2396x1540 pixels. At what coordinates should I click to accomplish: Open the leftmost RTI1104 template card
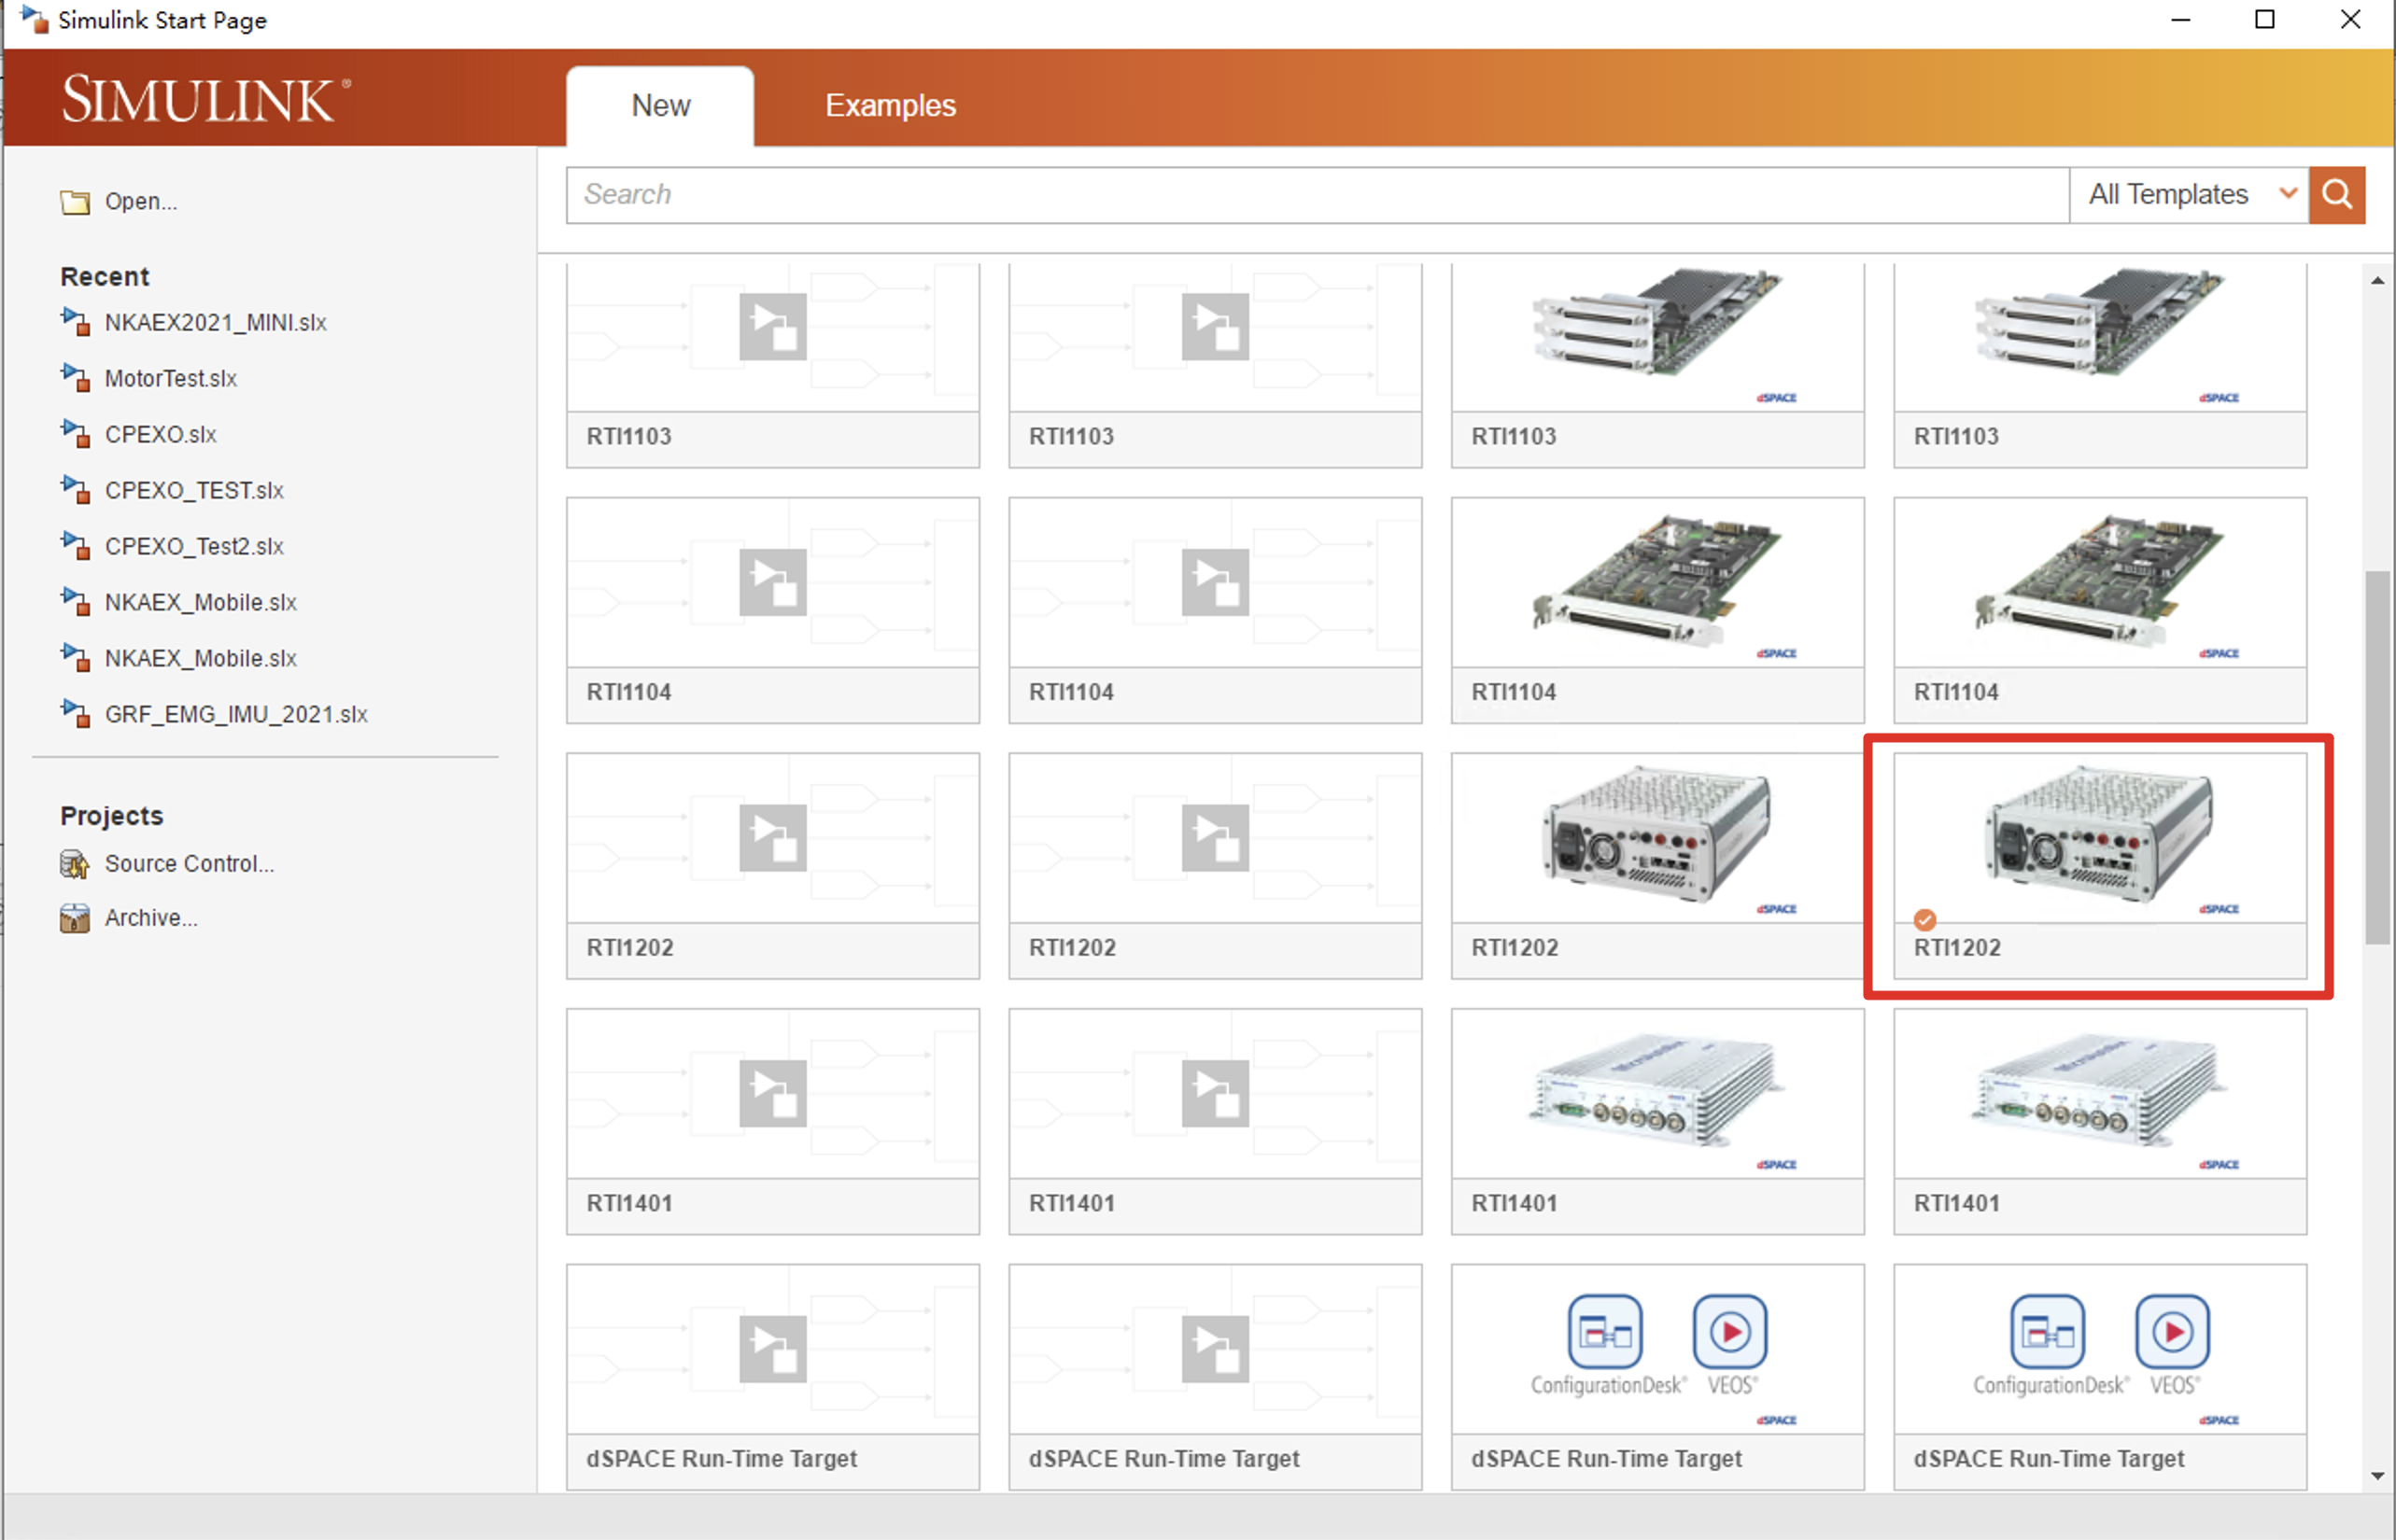(772, 610)
